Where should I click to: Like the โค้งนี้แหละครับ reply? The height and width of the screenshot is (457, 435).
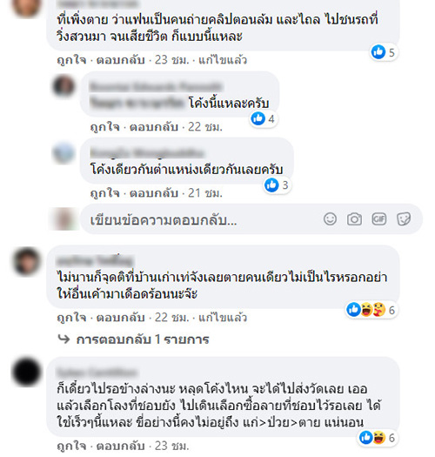[x=105, y=127]
